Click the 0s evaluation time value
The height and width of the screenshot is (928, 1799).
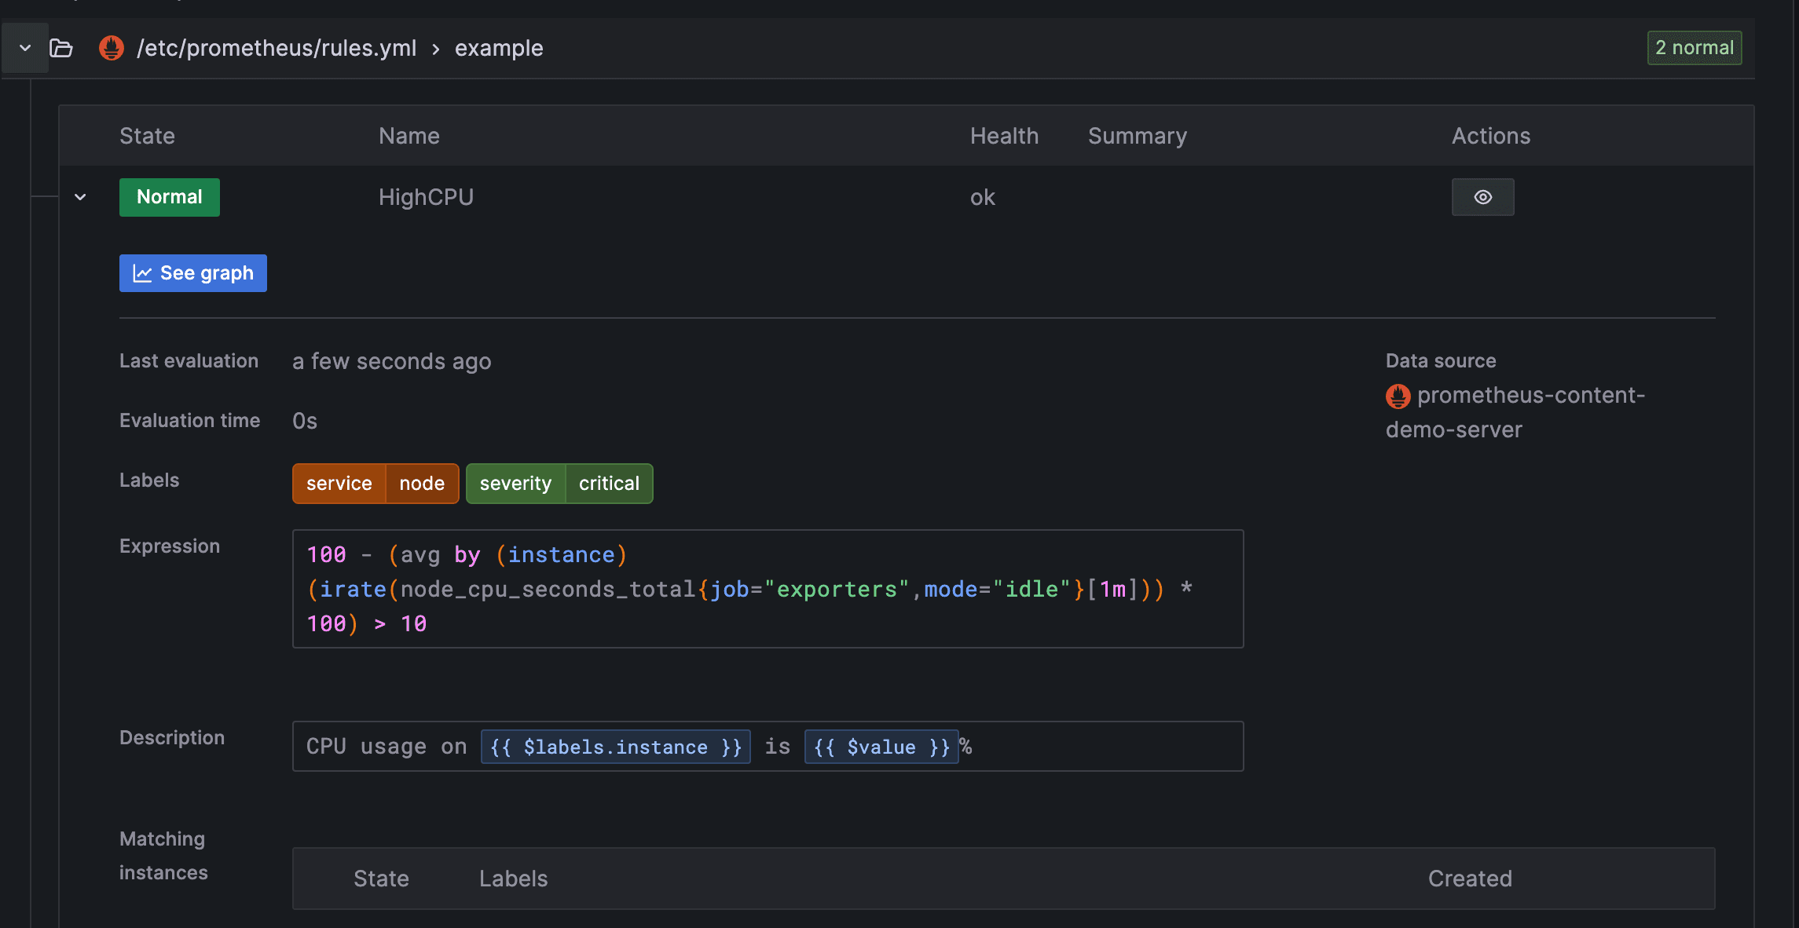(304, 421)
